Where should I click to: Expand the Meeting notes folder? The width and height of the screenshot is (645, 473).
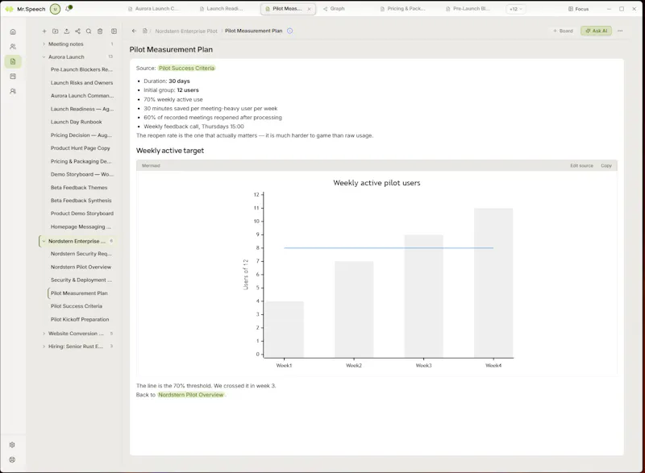pos(44,44)
